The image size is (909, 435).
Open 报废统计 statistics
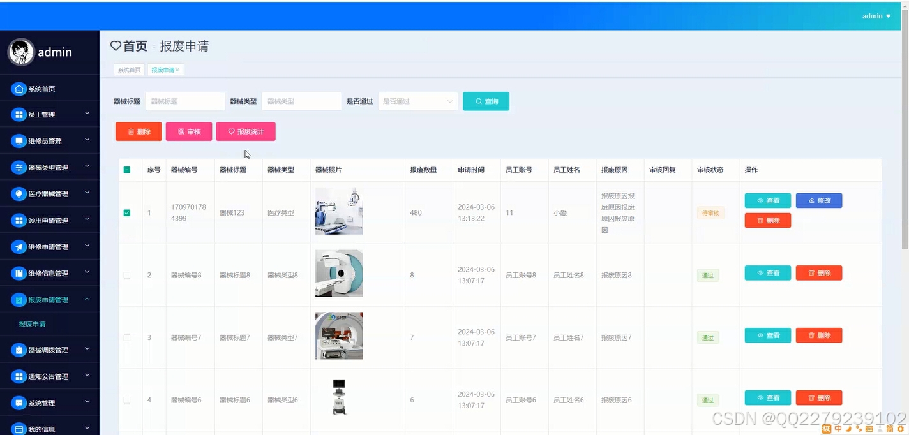click(x=246, y=131)
